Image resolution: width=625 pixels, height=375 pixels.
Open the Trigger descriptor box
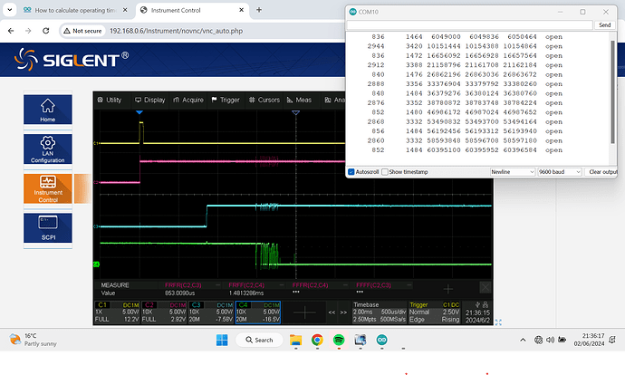(434, 312)
